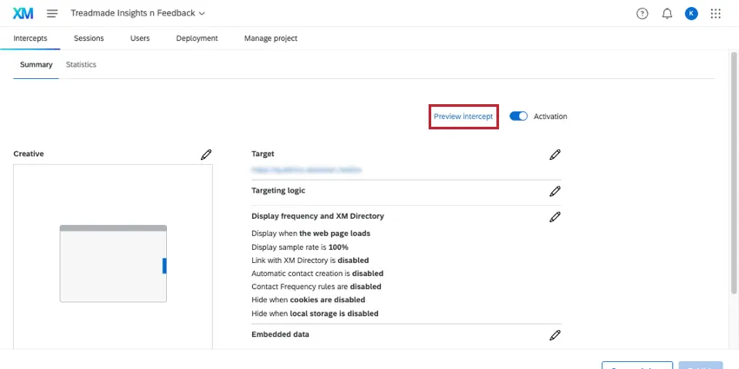Click the Preview intercept link

pos(463,116)
